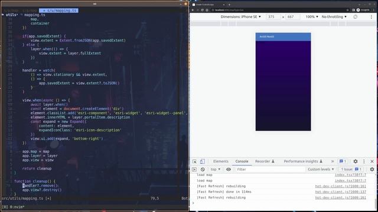
Task: Click the purple map area in the emulated phone
Action: pyautogui.click(x=283, y=86)
